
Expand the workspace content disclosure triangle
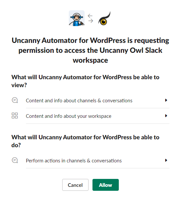point(166,116)
